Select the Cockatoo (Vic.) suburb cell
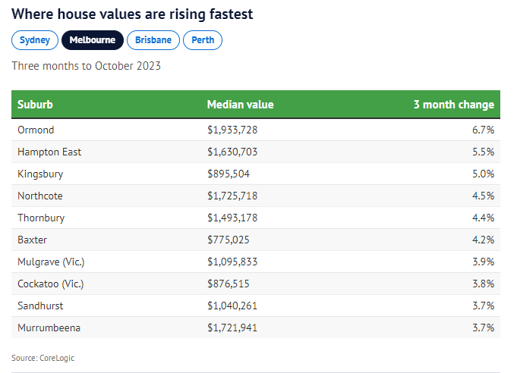 pyautogui.click(x=51, y=284)
